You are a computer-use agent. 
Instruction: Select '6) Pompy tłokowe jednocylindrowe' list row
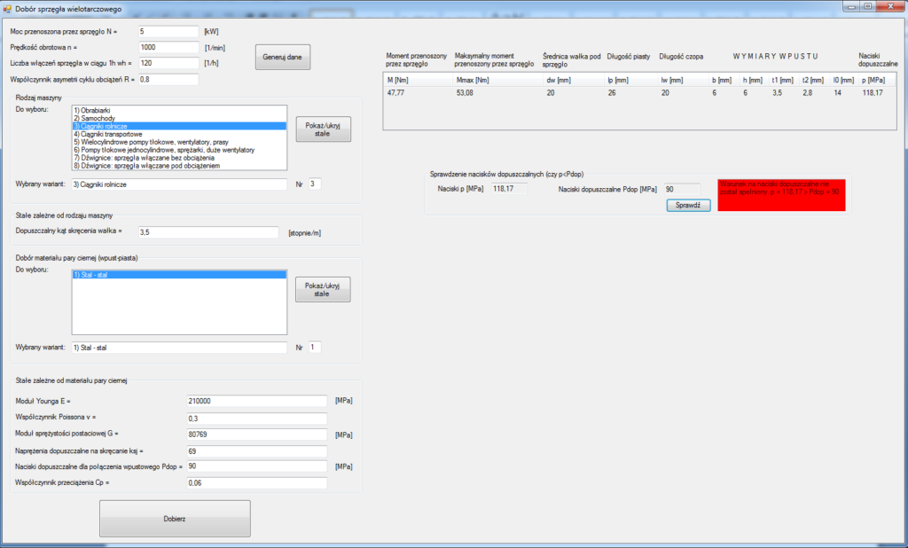click(x=179, y=150)
